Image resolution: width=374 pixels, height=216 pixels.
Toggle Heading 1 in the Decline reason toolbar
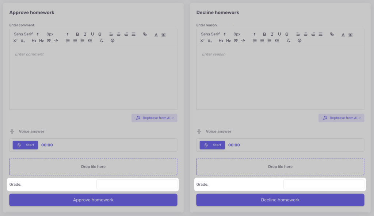click(221, 40)
